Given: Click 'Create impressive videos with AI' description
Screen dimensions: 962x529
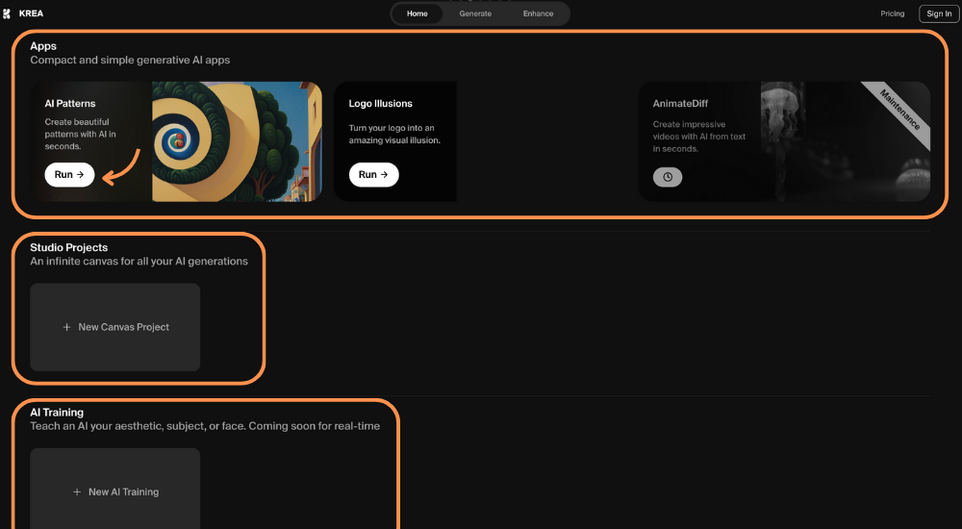Looking at the screenshot, I should coord(699,137).
